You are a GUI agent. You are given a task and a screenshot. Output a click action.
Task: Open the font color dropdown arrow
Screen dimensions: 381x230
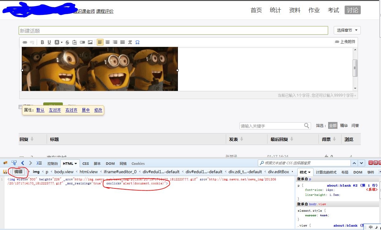[62, 42]
